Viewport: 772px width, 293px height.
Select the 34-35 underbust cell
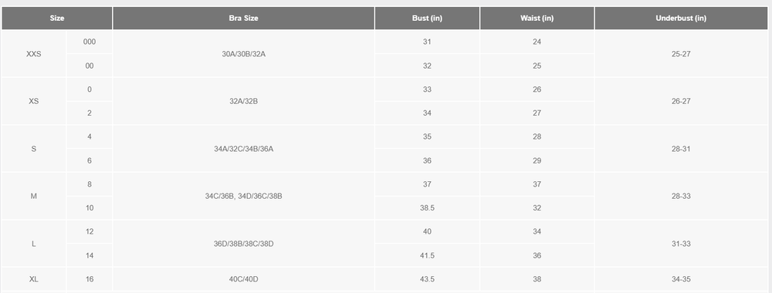point(681,279)
